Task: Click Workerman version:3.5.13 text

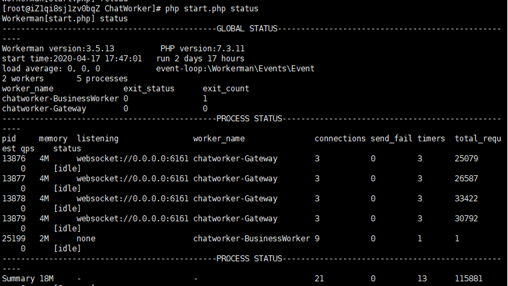Action: (x=58, y=49)
